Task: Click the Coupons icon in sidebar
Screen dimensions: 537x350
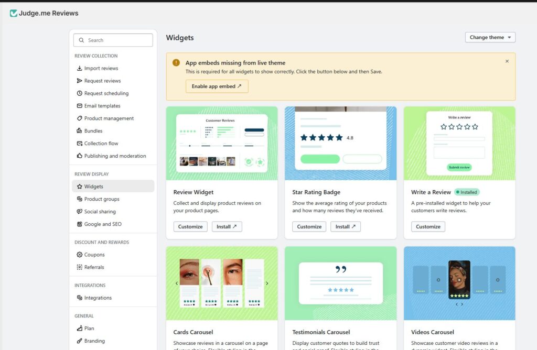Action: pyautogui.click(x=80, y=255)
